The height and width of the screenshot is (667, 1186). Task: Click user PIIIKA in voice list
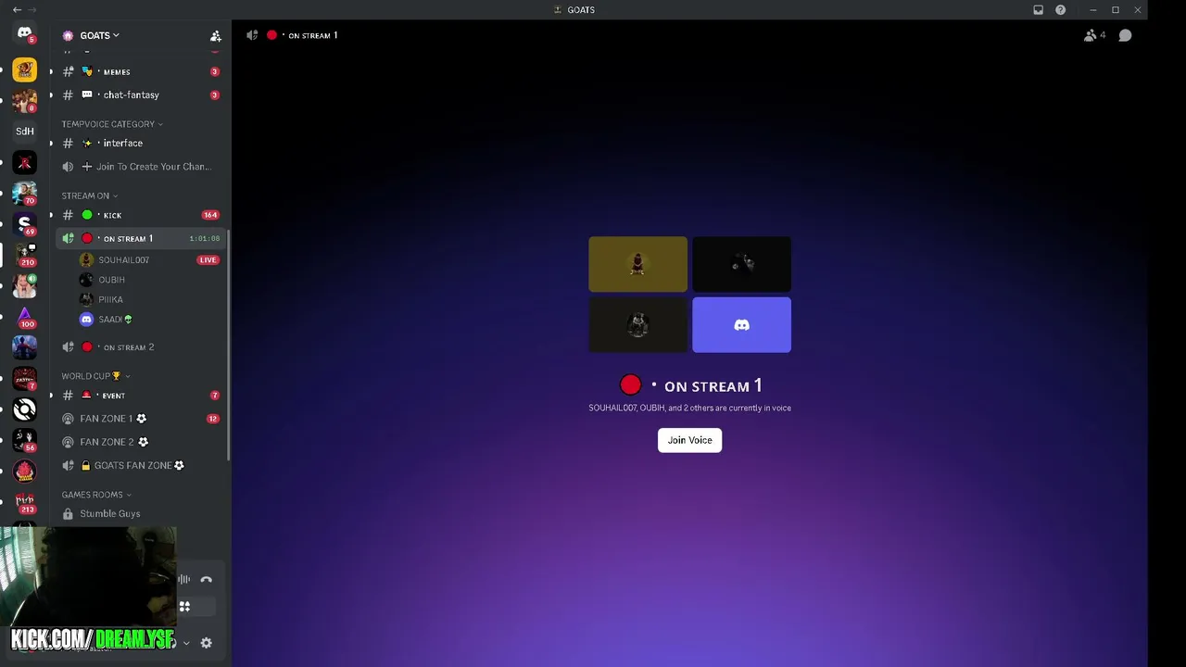110,299
